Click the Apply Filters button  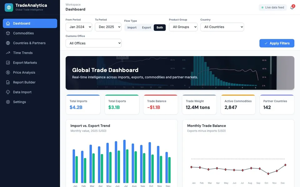tap(277, 43)
